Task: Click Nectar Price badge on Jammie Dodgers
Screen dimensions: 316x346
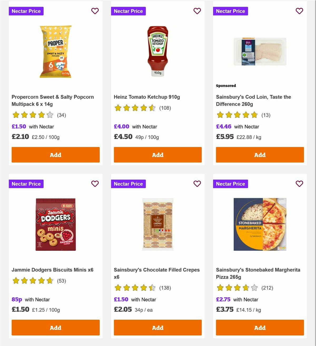Action: (x=26, y=184)
